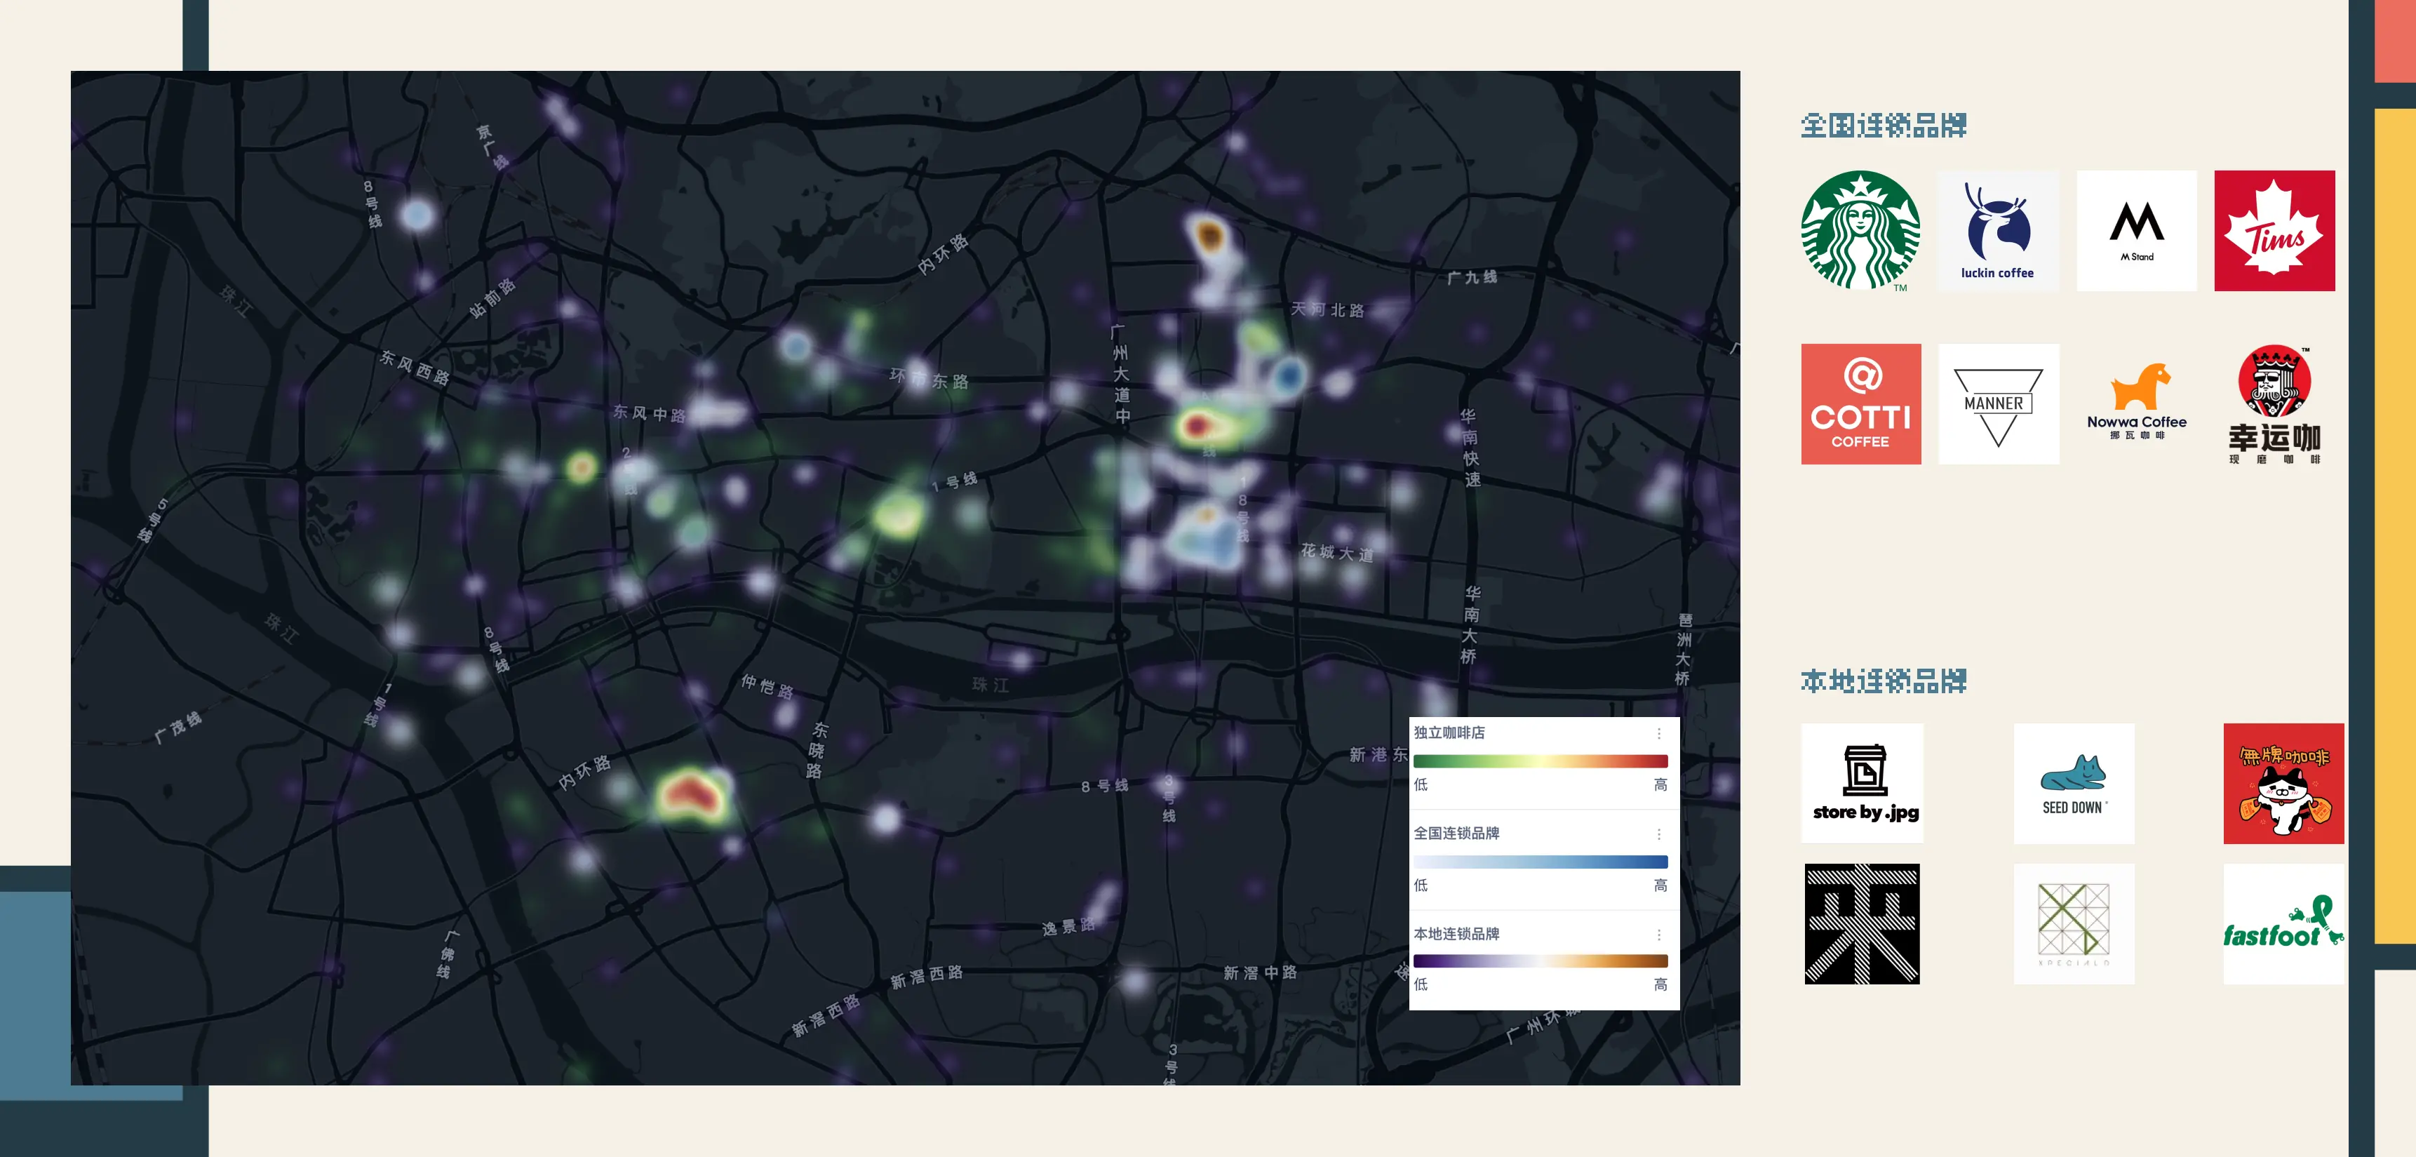
Task: Open options menu for 独立咖啡店 legend
Action: pyautogui.click(x=1658, y=733)
